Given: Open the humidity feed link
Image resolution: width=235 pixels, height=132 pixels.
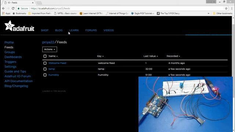Looking at the screenshot, I should [x=54, y=75].
